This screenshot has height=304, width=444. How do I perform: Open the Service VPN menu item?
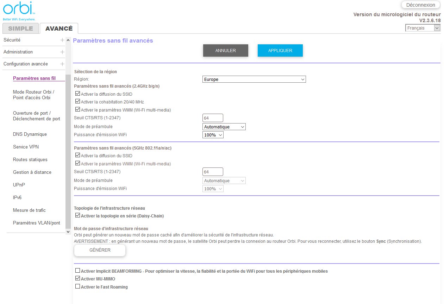point(26,147)
